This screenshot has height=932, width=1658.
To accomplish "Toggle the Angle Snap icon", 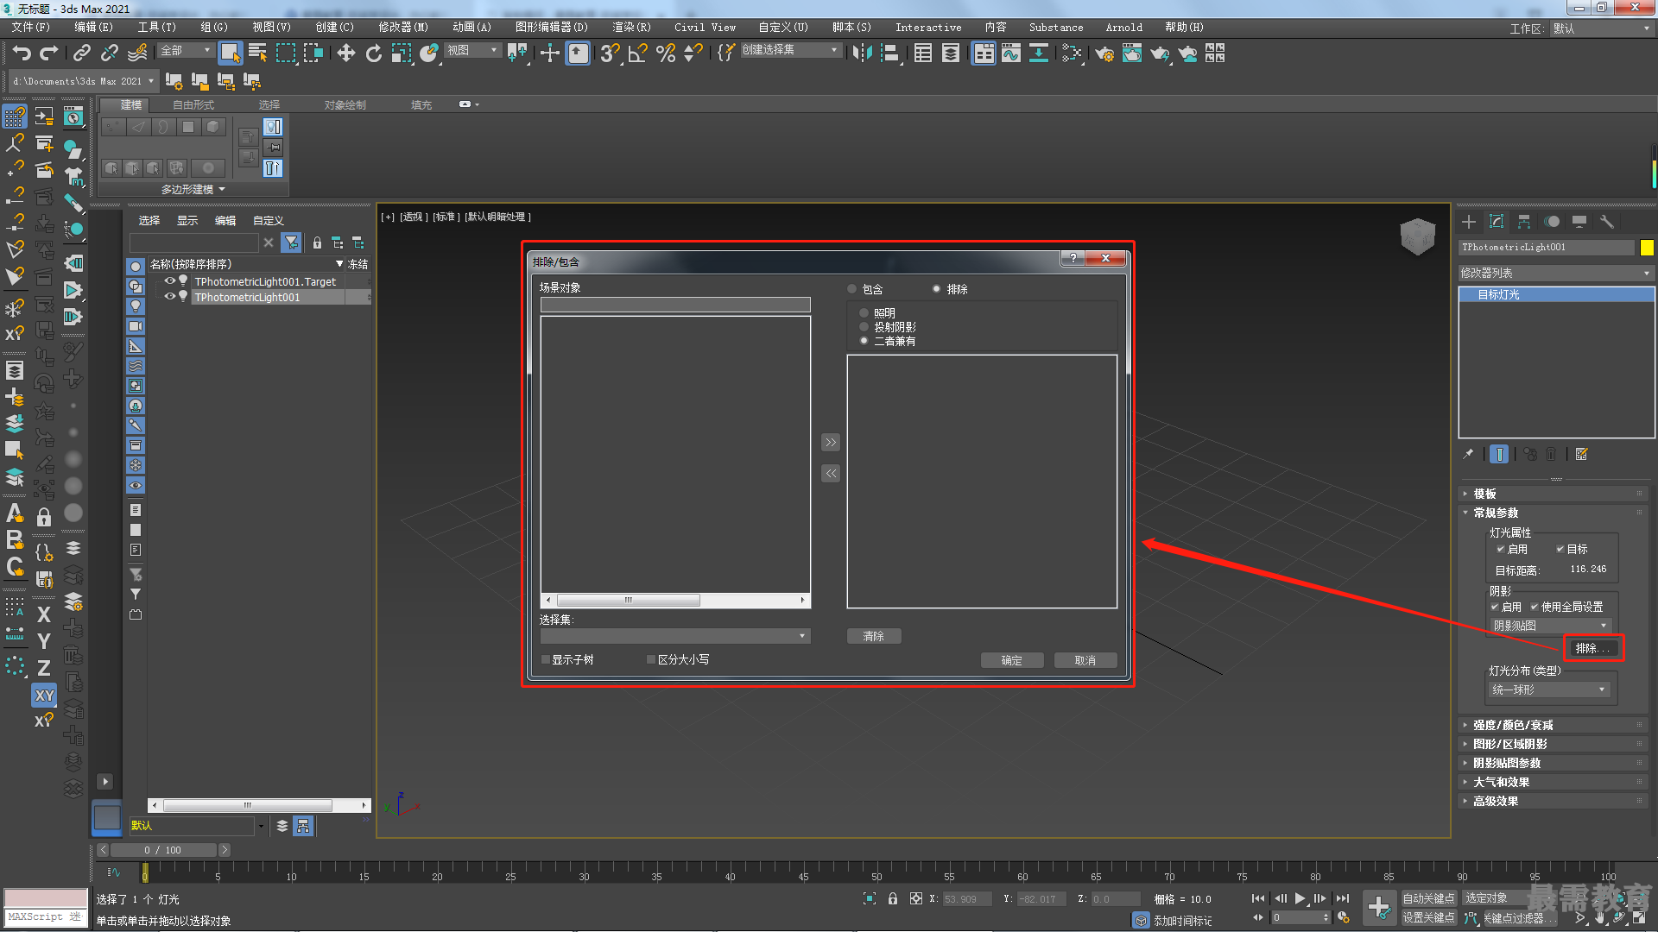I will 638,54.
